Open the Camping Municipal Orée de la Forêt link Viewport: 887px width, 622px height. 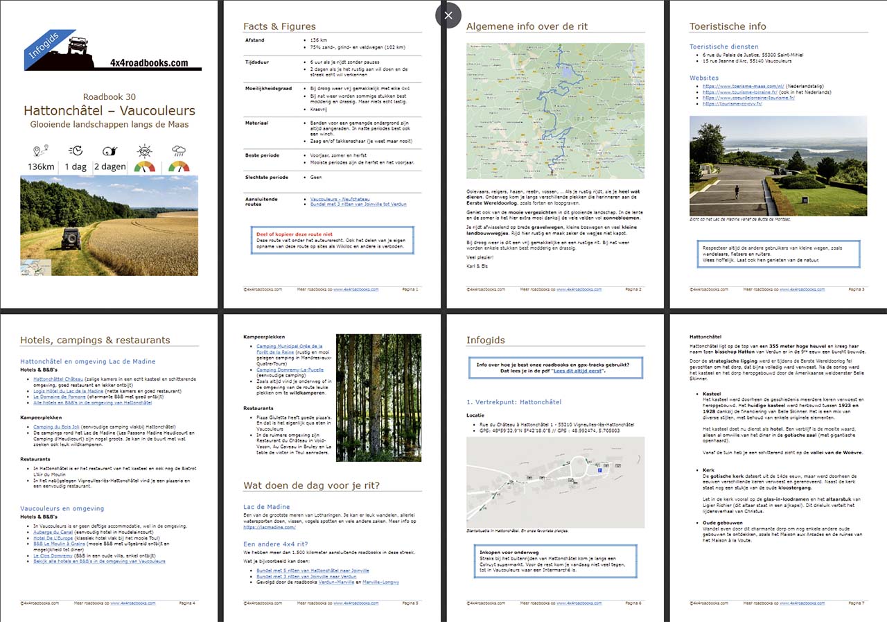[x=290, y=349]
